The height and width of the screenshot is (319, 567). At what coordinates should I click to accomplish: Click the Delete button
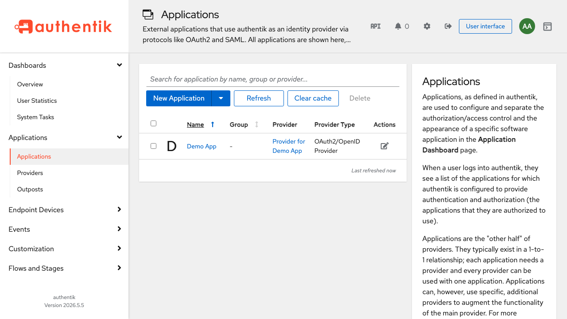point(360,98)
